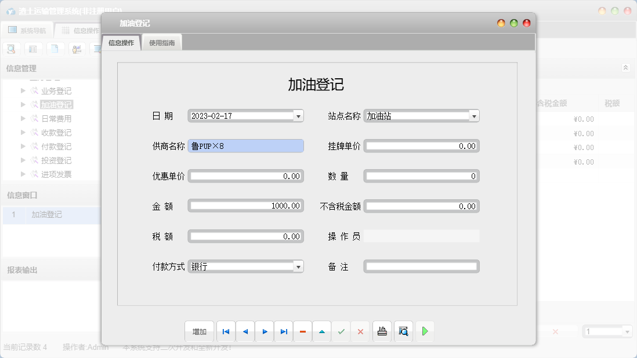Open print preview with the magnifier icon
Viewport: 637px width, 358px height.
403,331
